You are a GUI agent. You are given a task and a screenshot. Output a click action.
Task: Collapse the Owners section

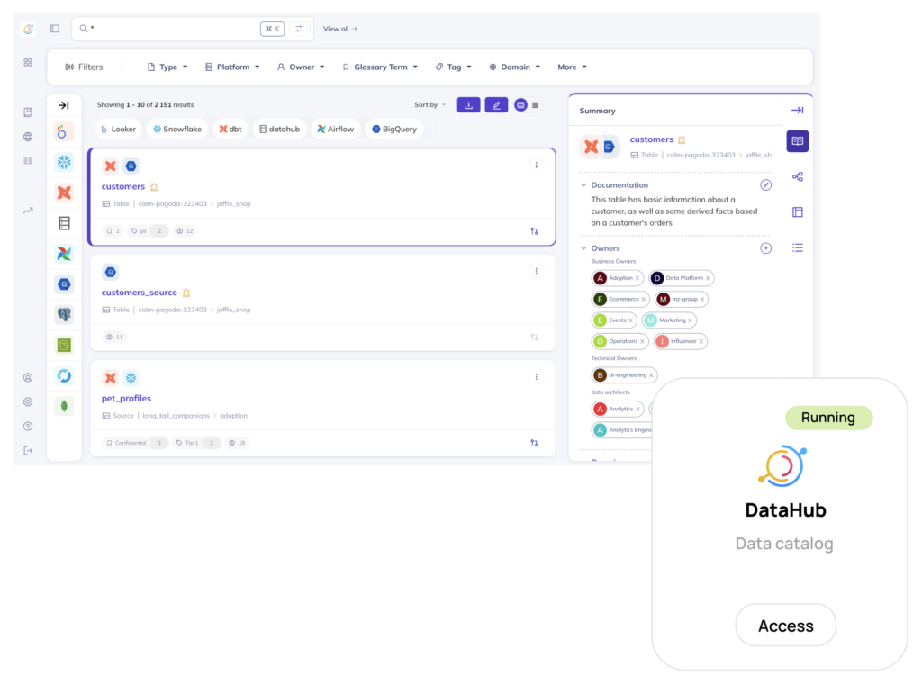pyautogui.click(x=583, y=248)
